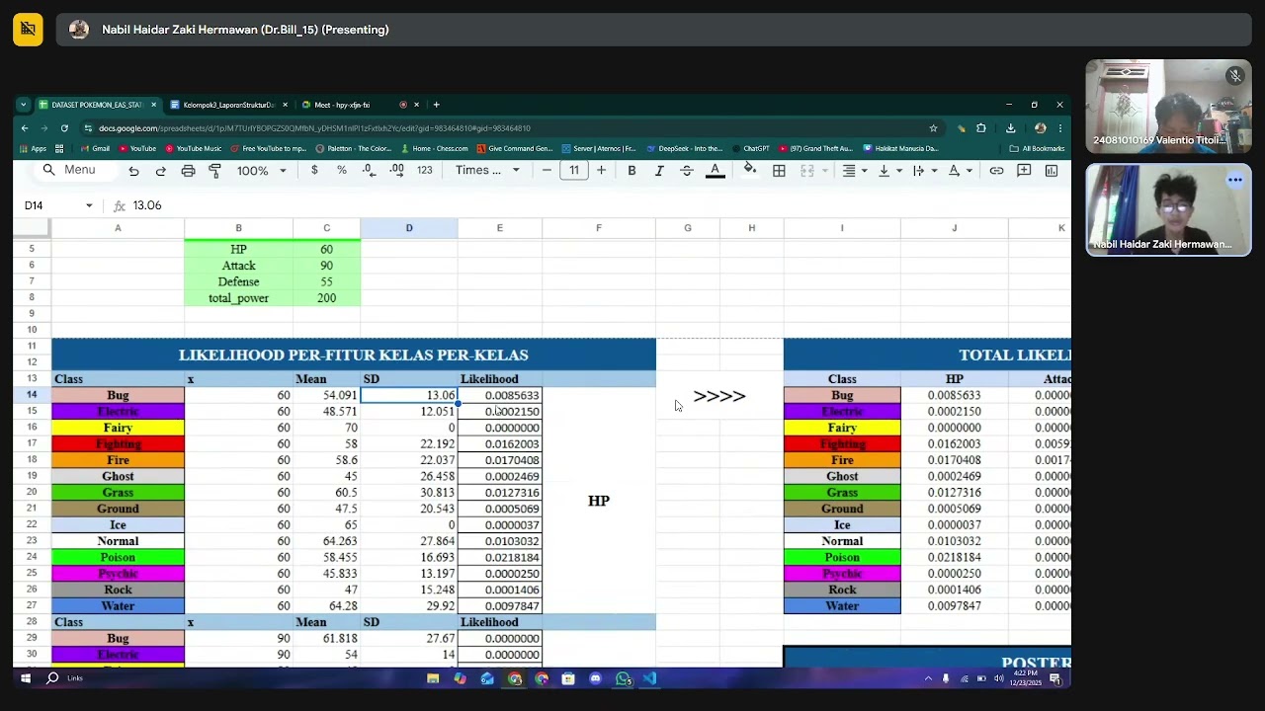Click the insert link icon

tap(996, 171)
